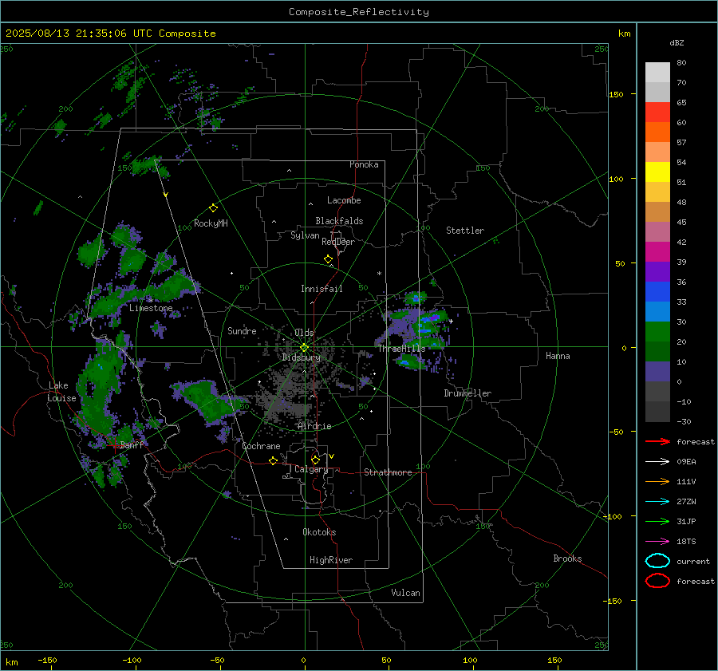Click the red forecast arrow icon

coord(657,441)
